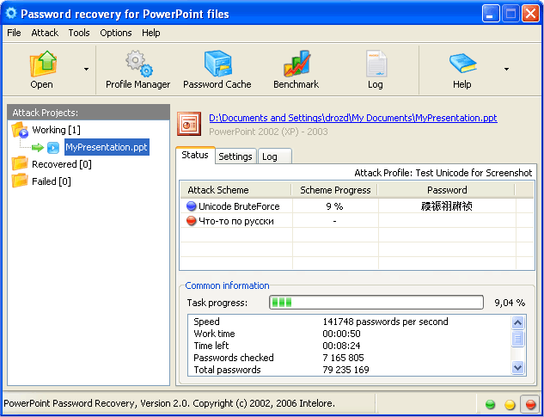544x417 pixels.
Task: Click the Task progress bar
Action: point(376,303)
